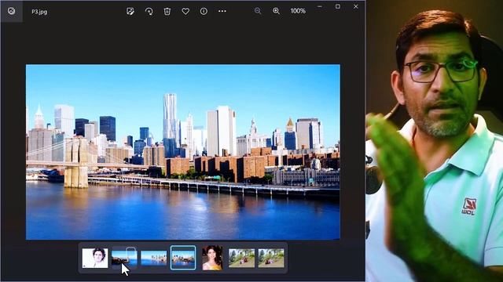Rotate the image with the rotate icon
The image size is (503, 282).
pyautogui.click(x=149, y=11)
